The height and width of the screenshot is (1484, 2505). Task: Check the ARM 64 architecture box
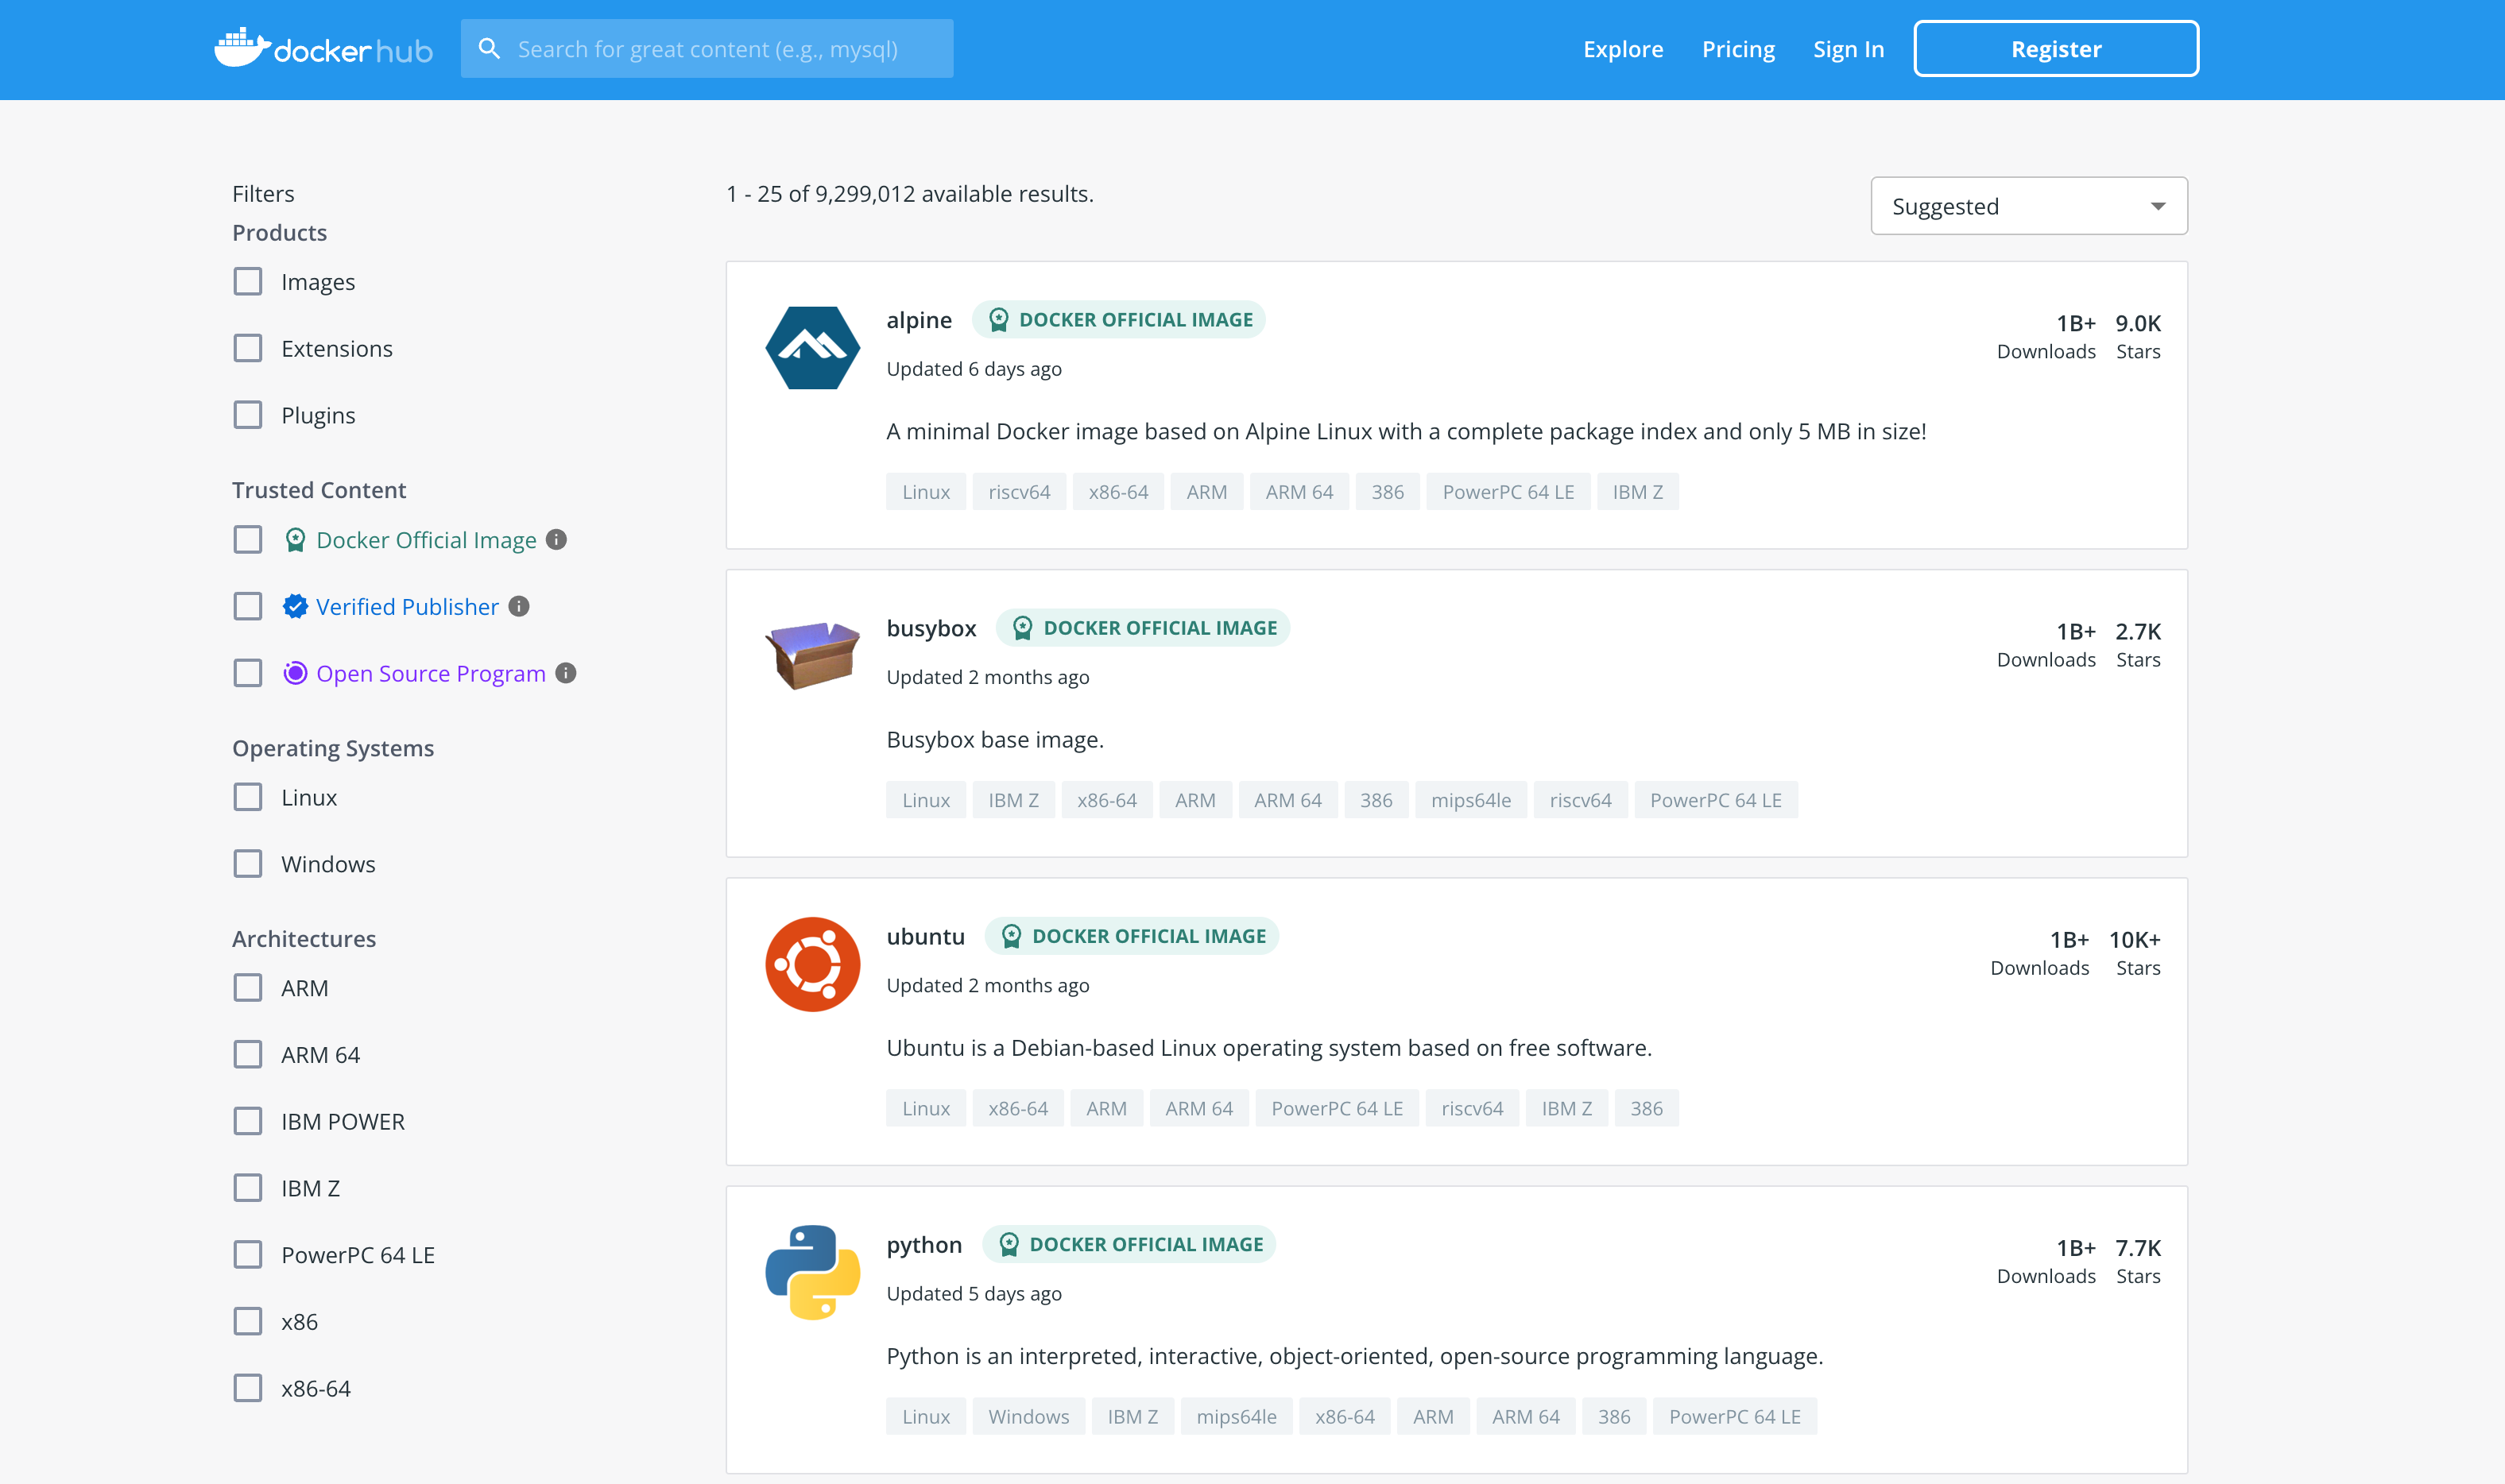click(x=248, y=1055)
